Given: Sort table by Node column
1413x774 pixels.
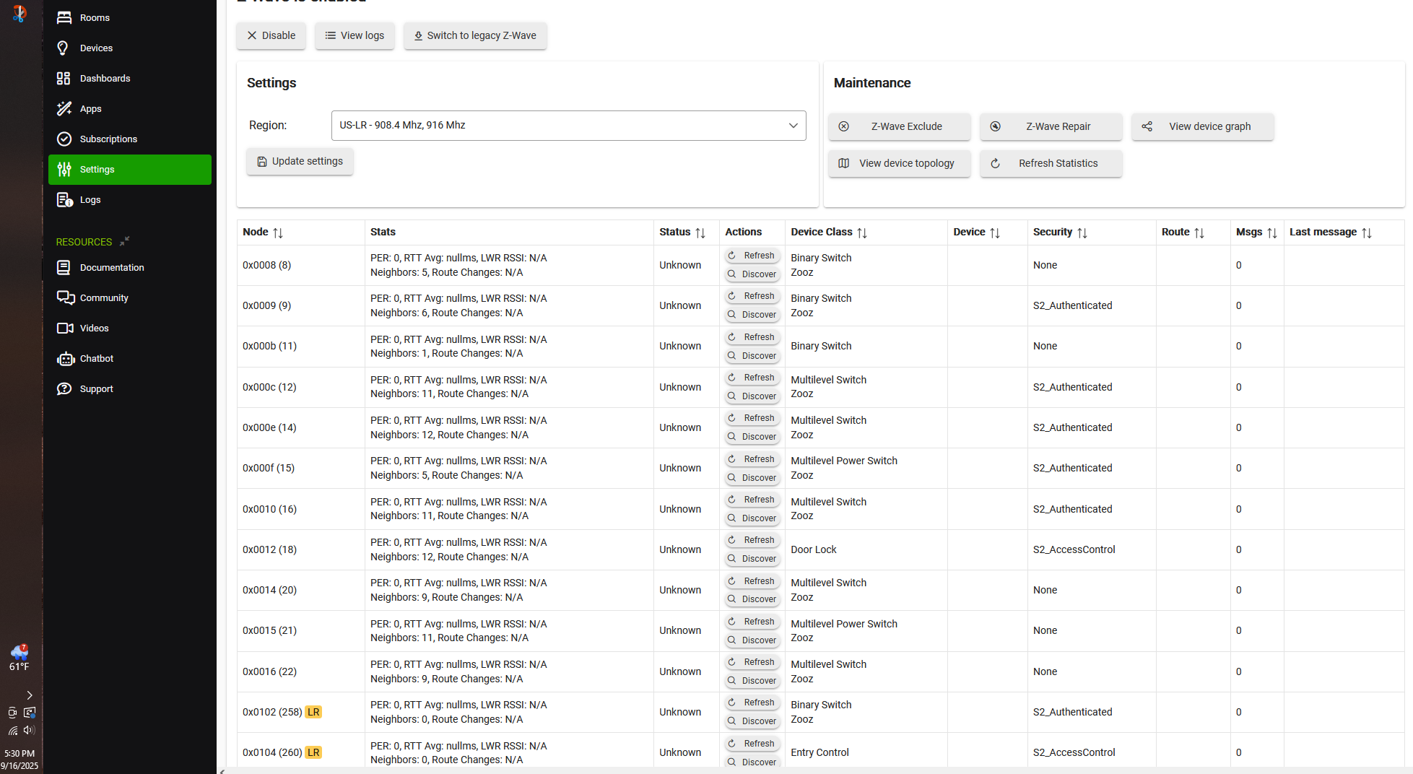Looking at the screenshot, I should (x=278, y=232).
